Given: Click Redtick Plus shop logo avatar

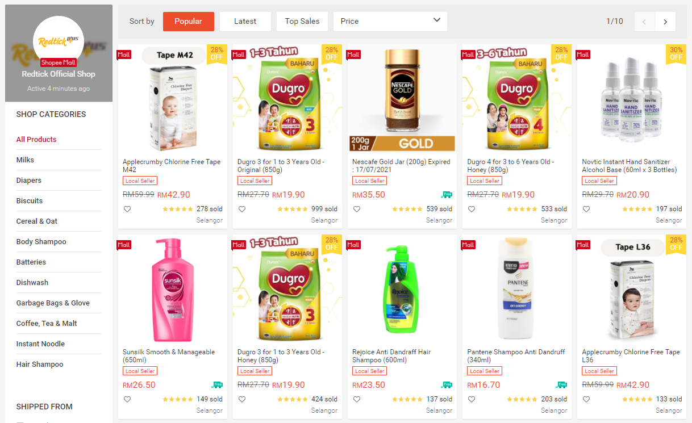Looking at the screenshot, I should (59, 41).
